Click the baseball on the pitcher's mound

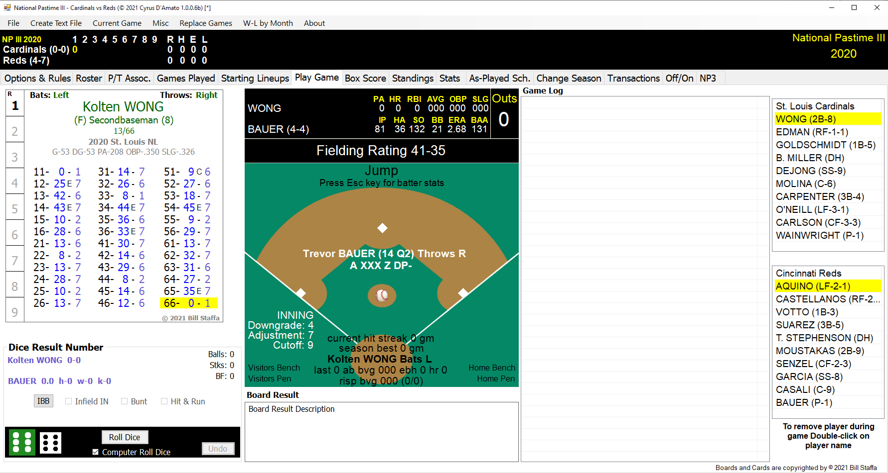[x=382, y=295]
